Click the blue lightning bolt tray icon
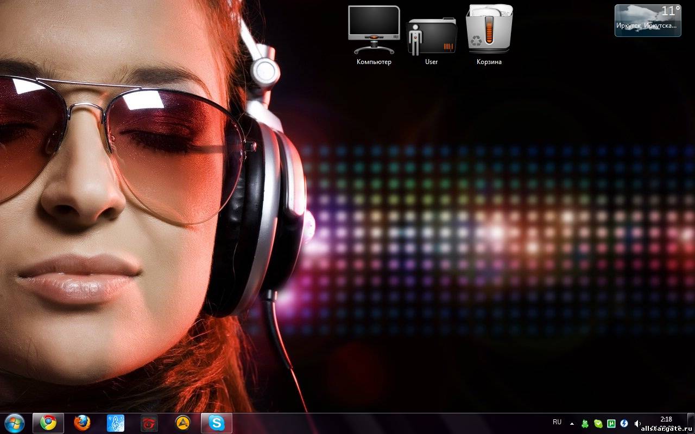This screenshot has height=434, width=695. click(x=624, y=423)
